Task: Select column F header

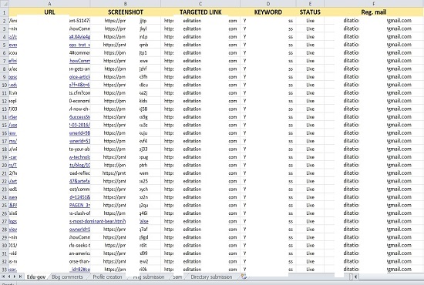Action: tap(374, 4)
